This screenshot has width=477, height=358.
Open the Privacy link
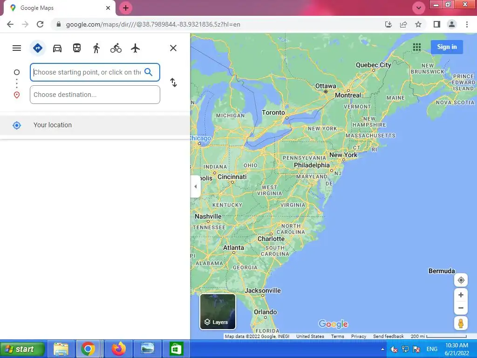click(359, 337)
